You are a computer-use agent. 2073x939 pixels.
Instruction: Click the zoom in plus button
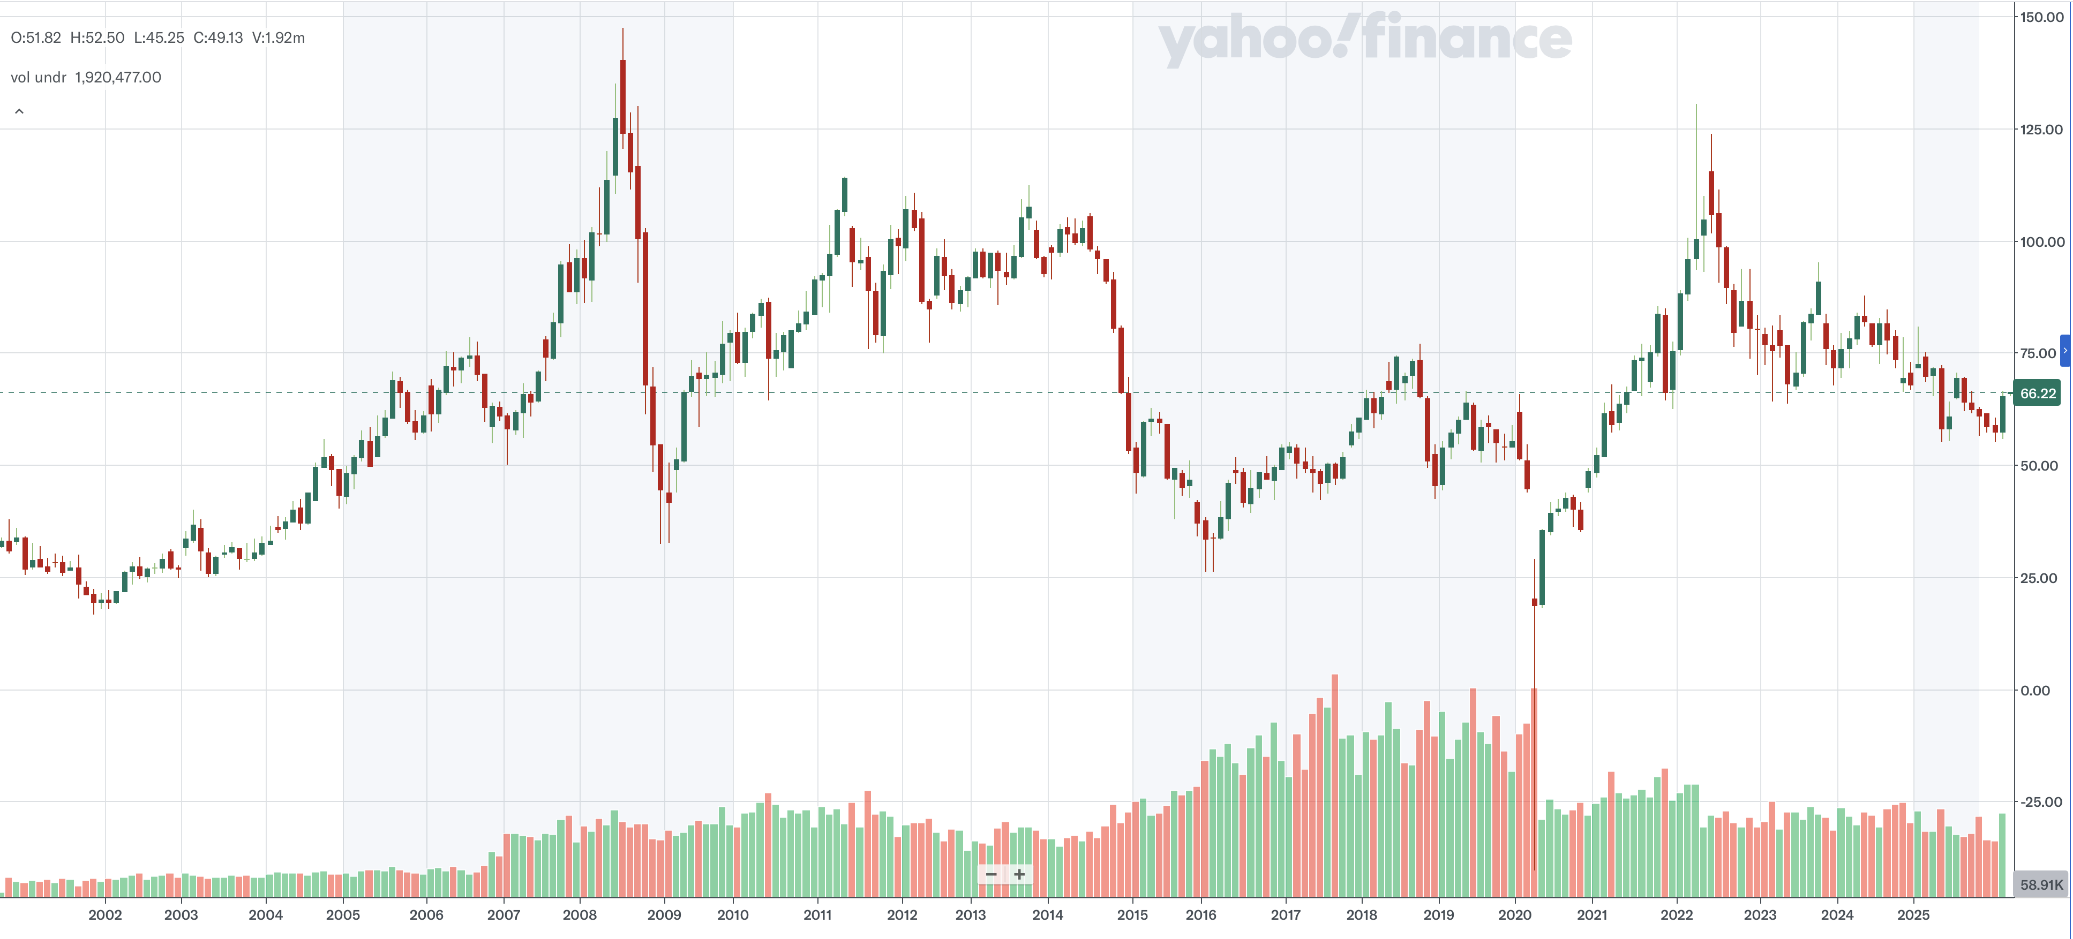point(1019,875)
